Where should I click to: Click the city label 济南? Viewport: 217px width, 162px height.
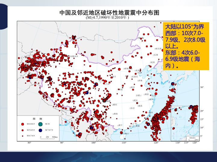(x=140, y=81)
